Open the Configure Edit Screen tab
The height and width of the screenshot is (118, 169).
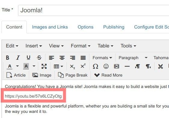coord(152,27)
